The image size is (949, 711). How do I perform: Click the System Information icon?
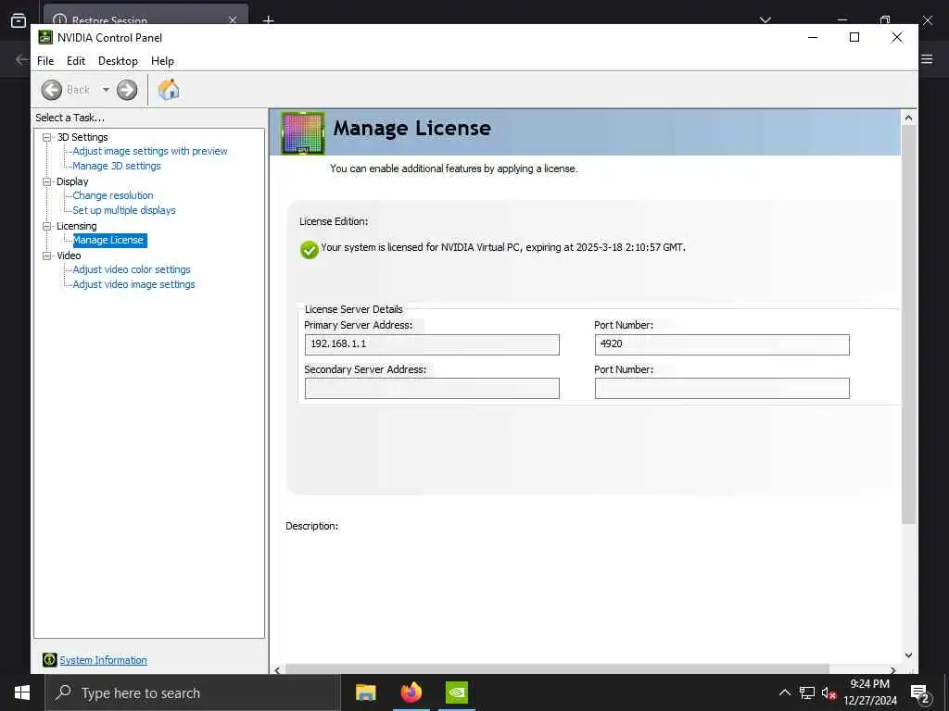[x=50, y=659]
